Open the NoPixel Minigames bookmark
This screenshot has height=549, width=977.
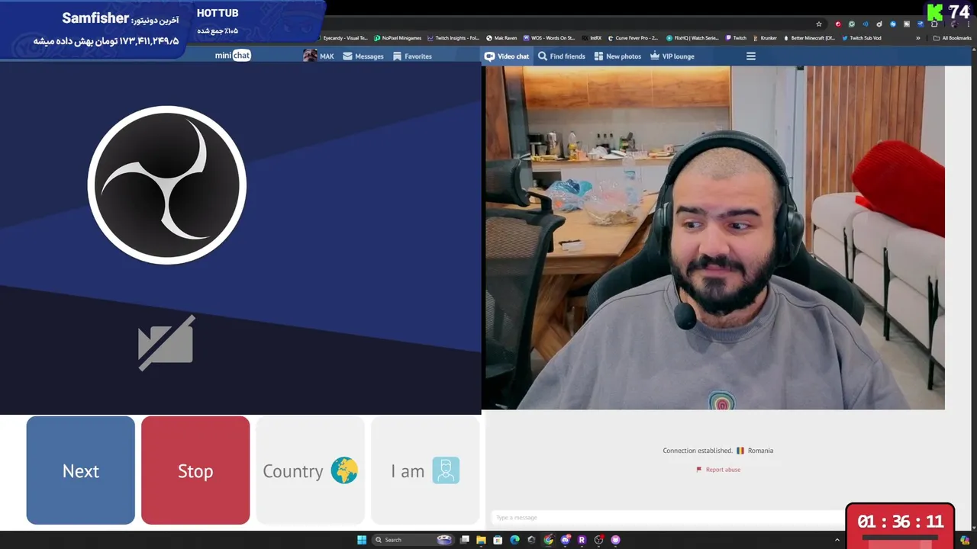[398, 38]
